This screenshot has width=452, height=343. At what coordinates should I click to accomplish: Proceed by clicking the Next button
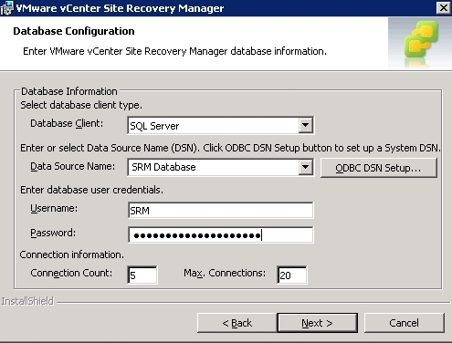318,323
